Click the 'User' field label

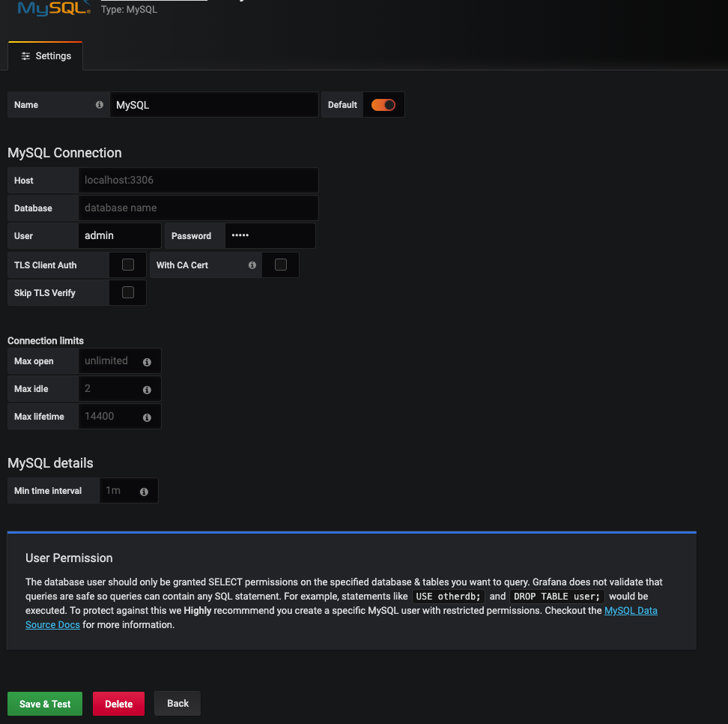click(x=23, y=236)
